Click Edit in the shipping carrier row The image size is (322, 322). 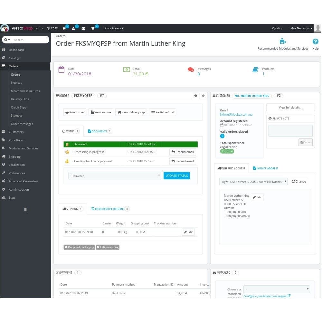pyautogui.click(x=188, y=232)
